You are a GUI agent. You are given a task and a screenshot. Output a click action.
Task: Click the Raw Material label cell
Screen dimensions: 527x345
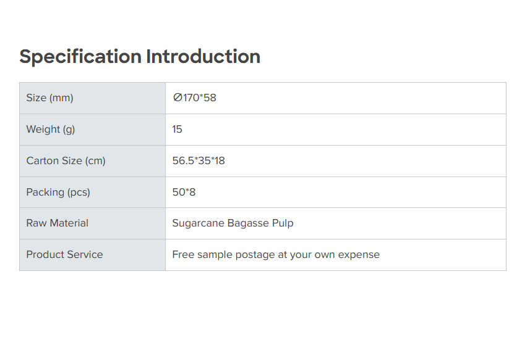coord(58,223)
